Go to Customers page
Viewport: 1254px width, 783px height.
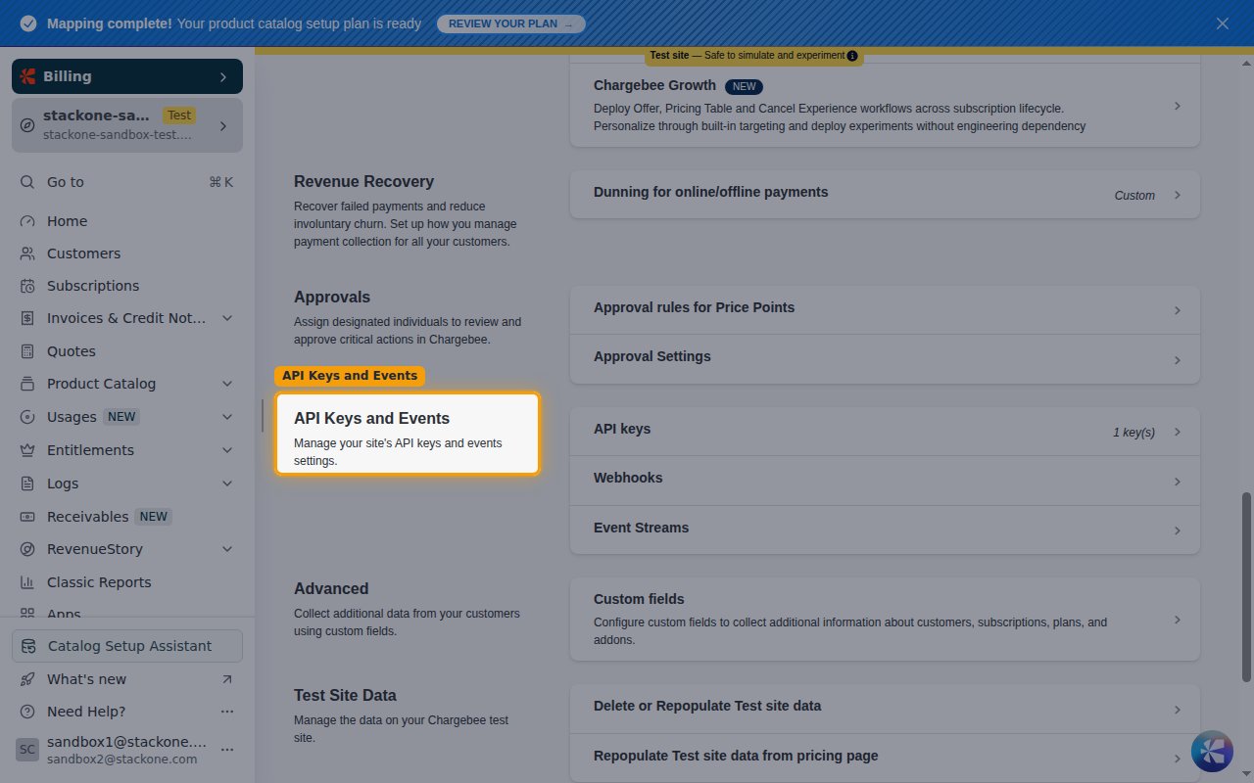pos(127,253)
